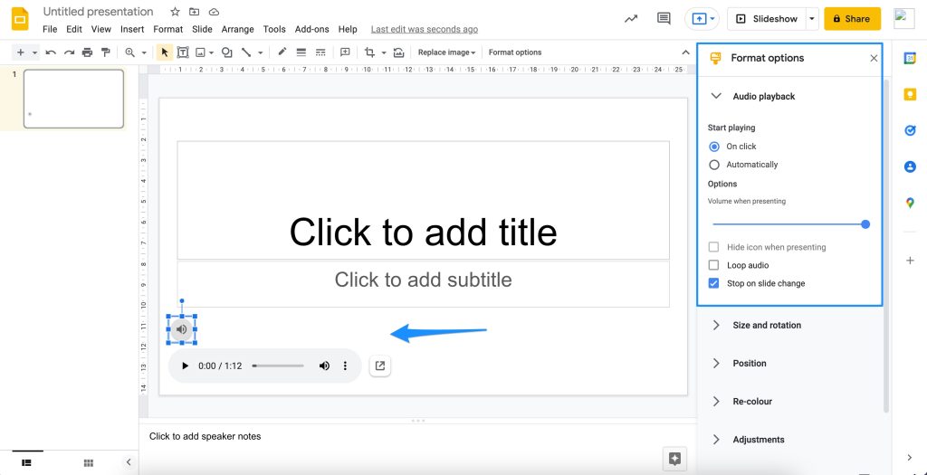The width and height of the screenshot is (927, 475).
Task: Open the activity dashboard trend icon
Action: 631,19
